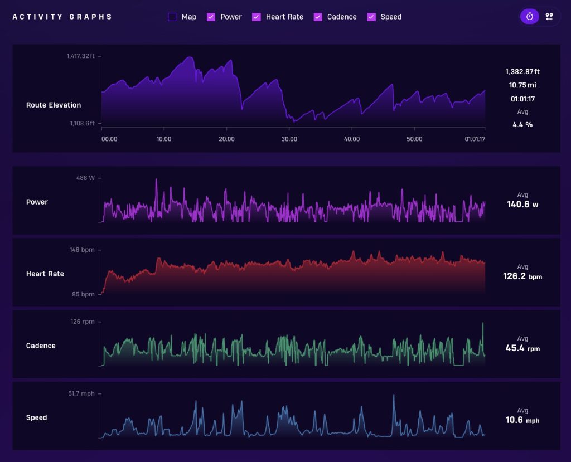Viewport: 571px width, 462px height.
Task: Click the 30:00 time axis tick
Action: pos(289,139)
